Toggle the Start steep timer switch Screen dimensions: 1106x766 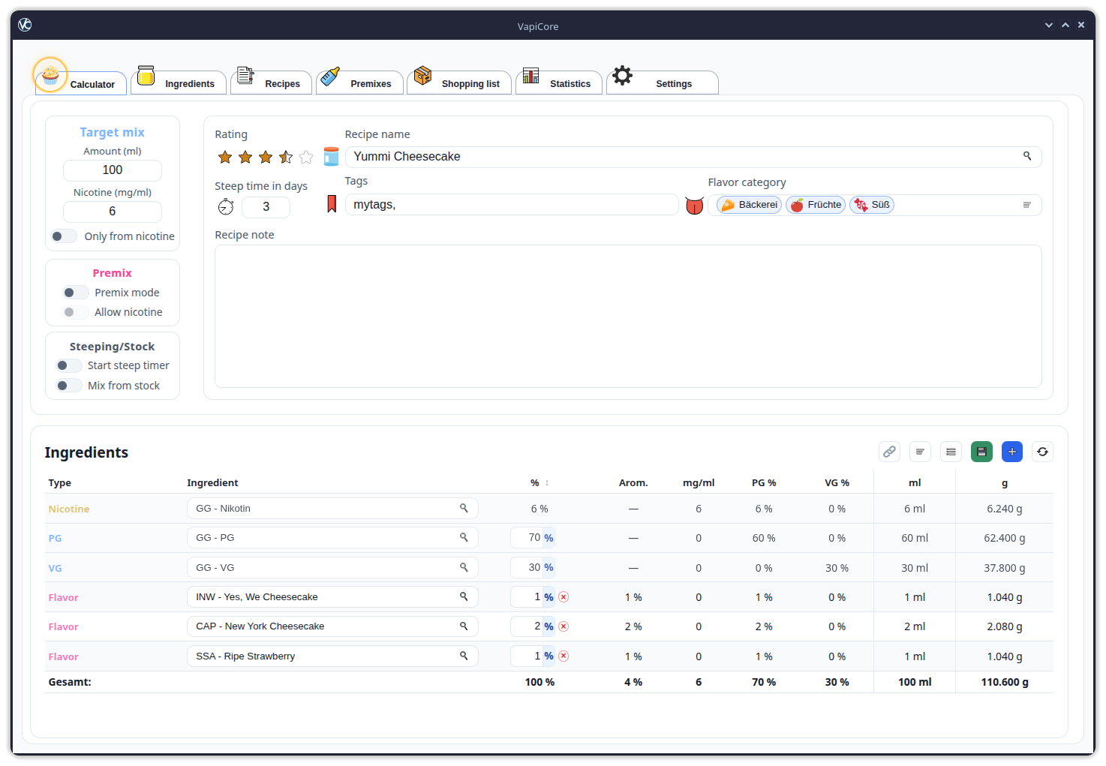click(x=68, y=365)
